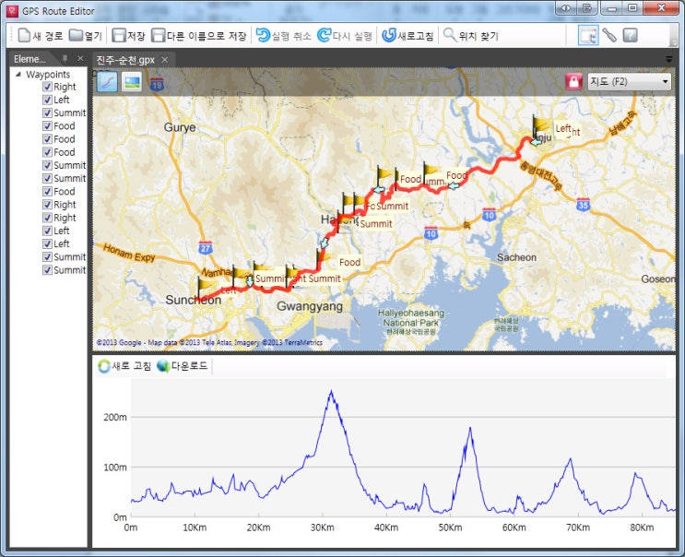Click the yellow flag marker near Suncheon
685x557 pixels.
pyautogui.click(x=205, y=286)
